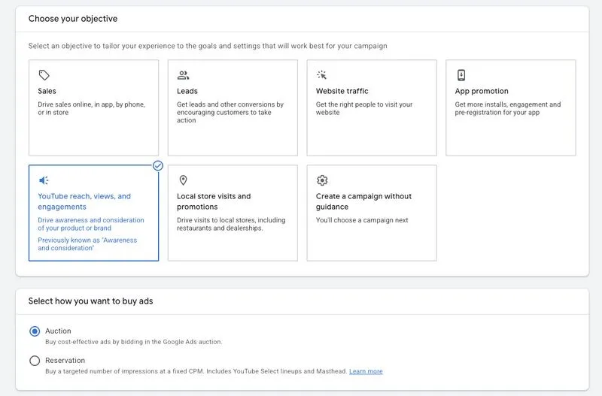Choose the Leads objective title

pyautogui.click(x=187, y=91)
